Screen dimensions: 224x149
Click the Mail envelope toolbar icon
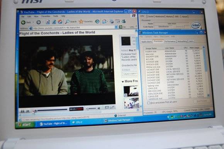tap(105, 21)
